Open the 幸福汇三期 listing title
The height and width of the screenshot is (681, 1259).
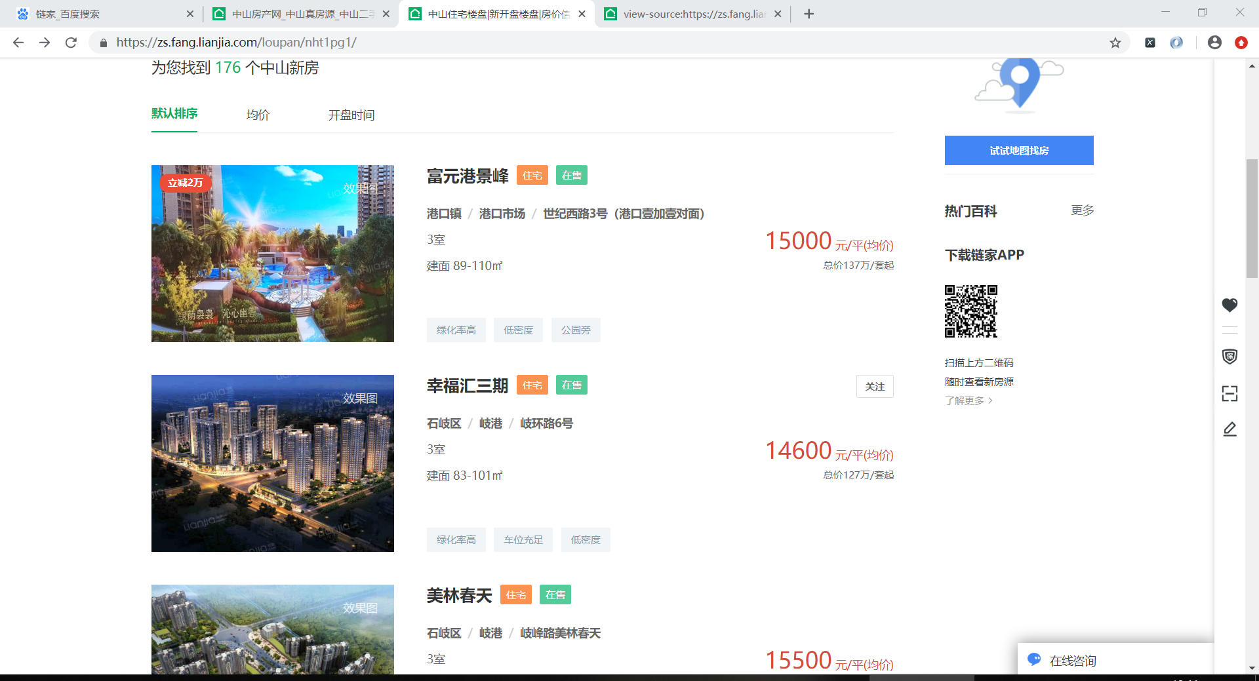(x=468, y=385)
